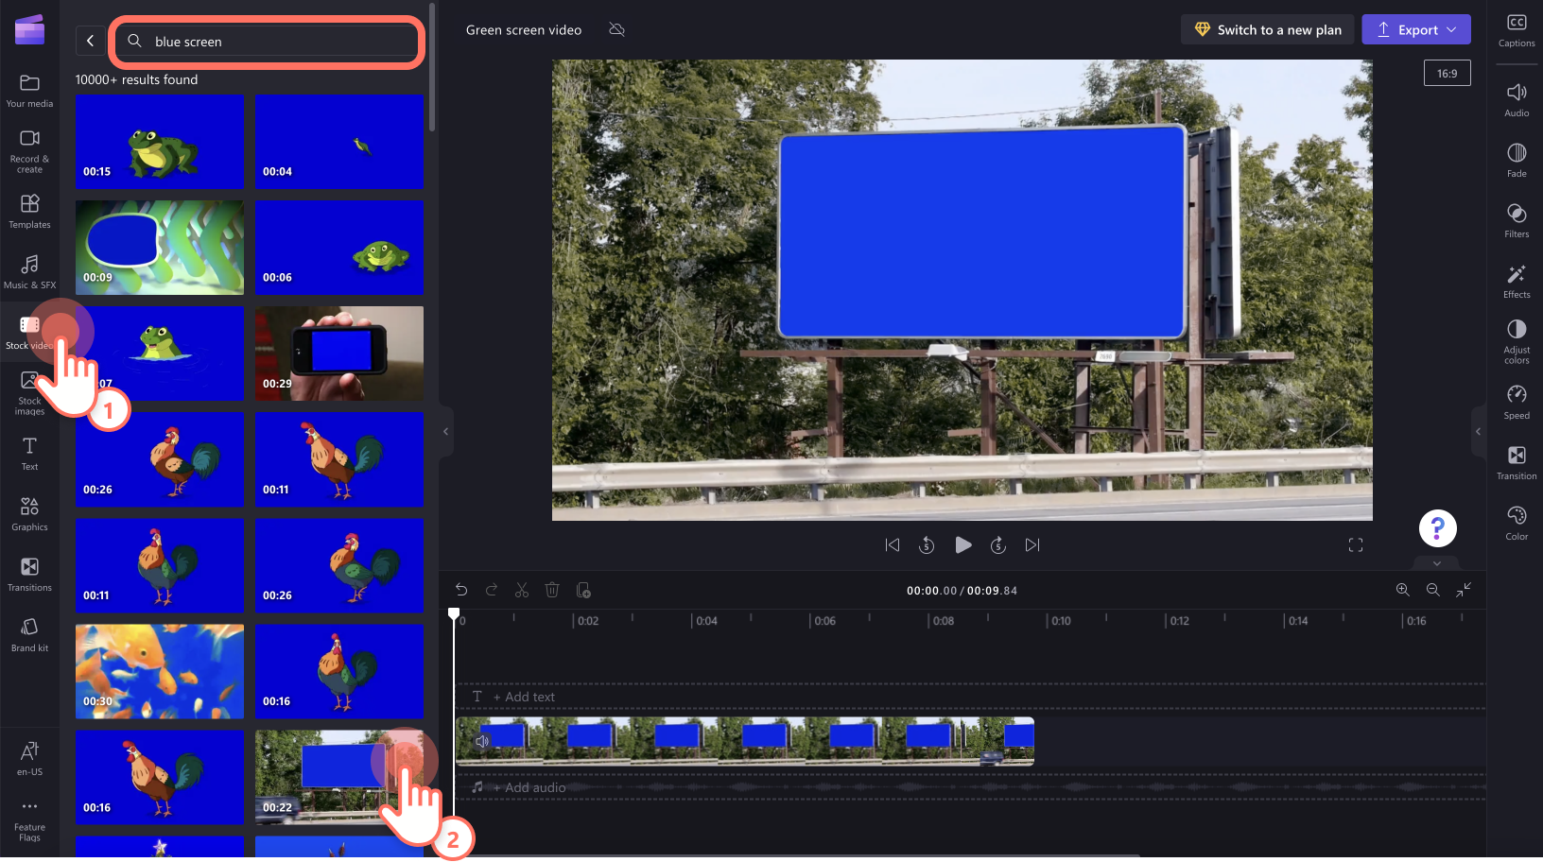This screenshot has height=862, width=1543.
Task: Open the Fade panel
Action: pos(1517,160)
